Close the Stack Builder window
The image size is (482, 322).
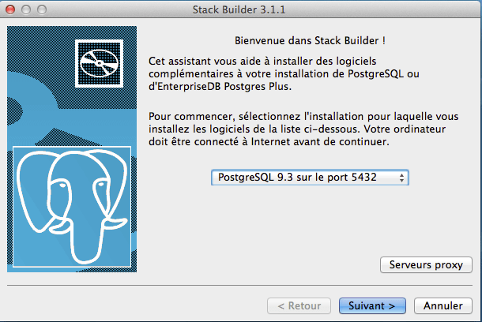(10, 10)
